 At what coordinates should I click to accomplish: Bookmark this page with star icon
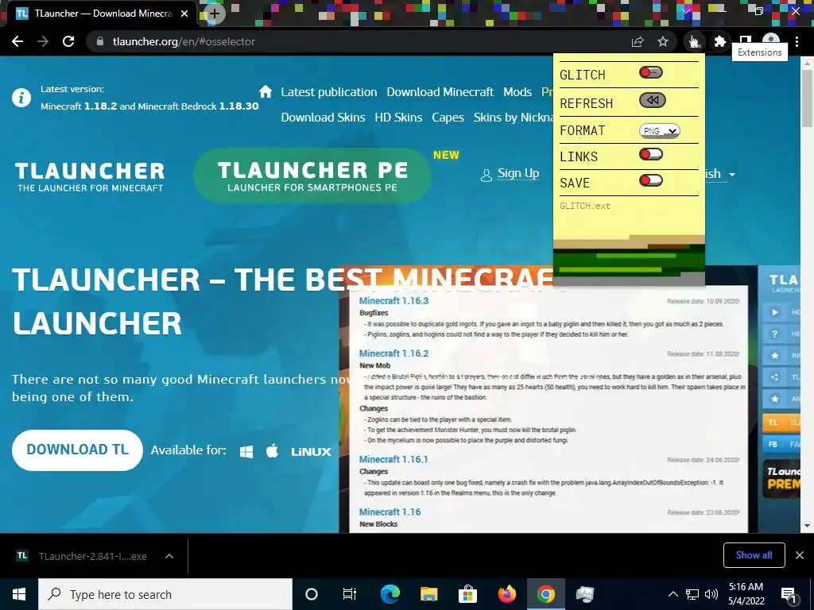coord(663,41)
